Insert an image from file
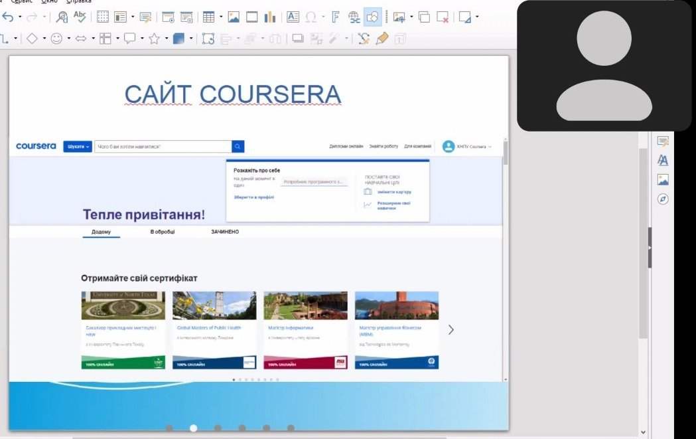Viewport: 696px width, 439px height. (234, 17)
